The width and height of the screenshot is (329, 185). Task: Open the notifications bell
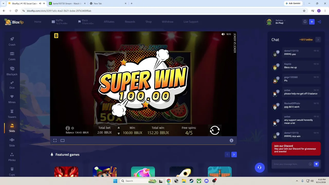(305, 22)
